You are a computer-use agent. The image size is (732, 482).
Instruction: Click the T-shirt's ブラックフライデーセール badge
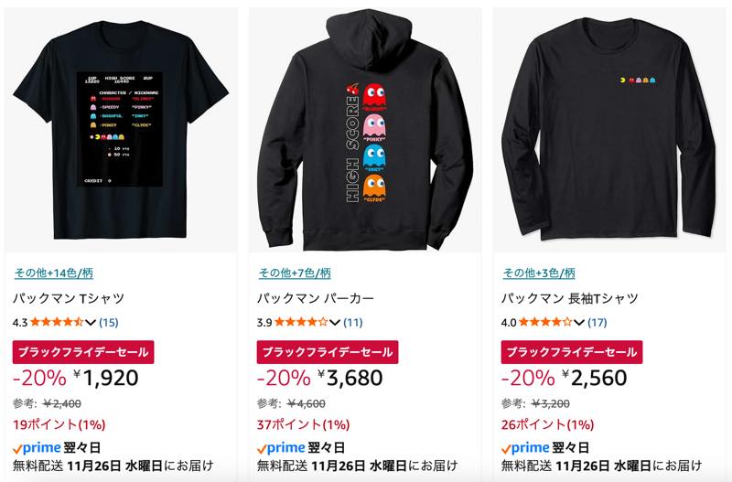click(83, 352)
